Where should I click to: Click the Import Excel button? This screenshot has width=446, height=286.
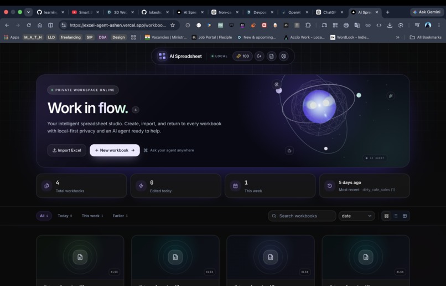(66, 150)
